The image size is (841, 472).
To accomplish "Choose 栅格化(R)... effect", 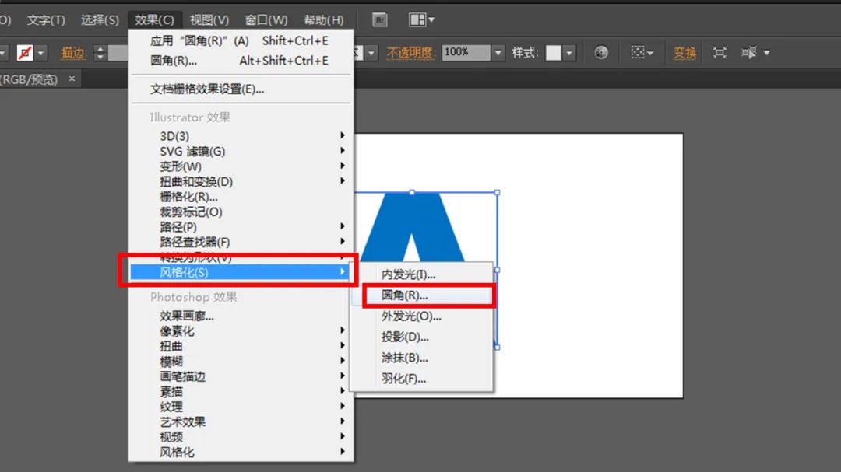I will pyautogui.click(x=241, y=197).
